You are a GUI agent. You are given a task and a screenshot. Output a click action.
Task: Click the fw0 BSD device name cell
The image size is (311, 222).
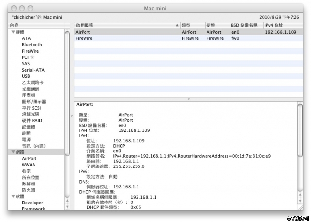coord(235,38)
